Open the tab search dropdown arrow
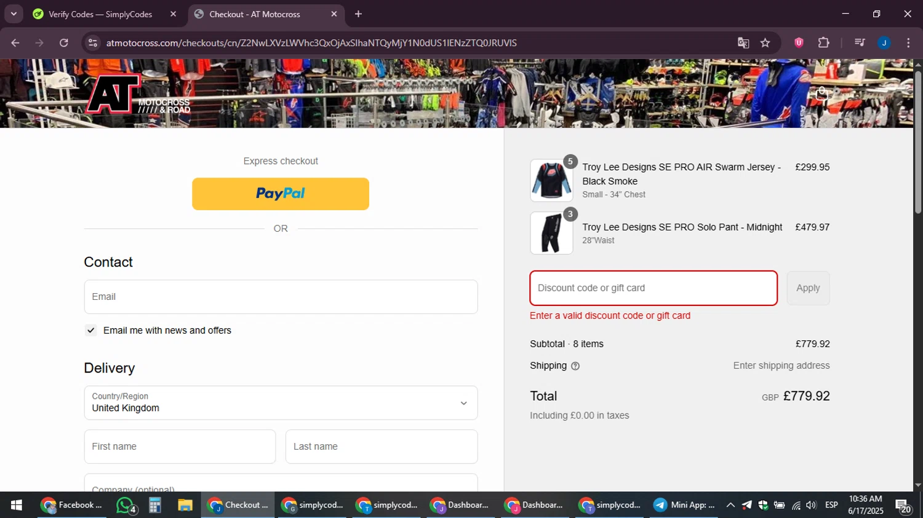Image resolution: width=923 pixels, height=518 pixels. (14, 14)
